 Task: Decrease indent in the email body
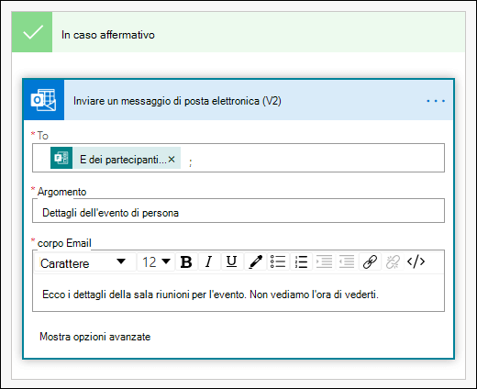point(347,262)
